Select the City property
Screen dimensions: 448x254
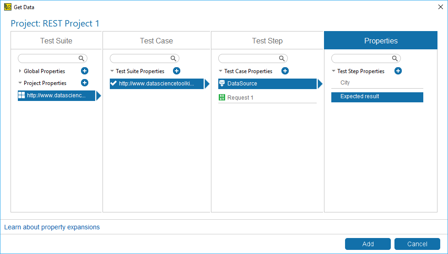pyautogui.click(x=345, y=83)
